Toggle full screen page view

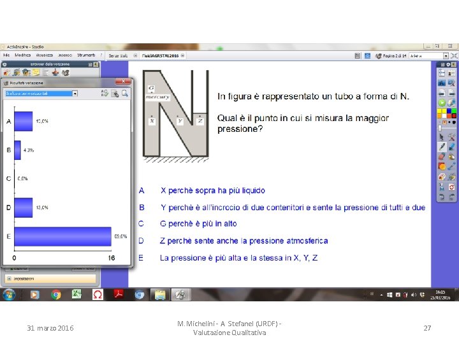454,55
